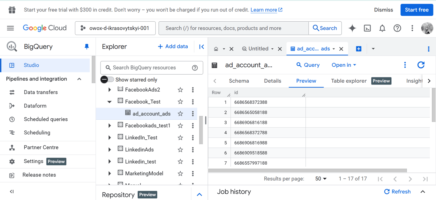This screenshot has width=436, height=200.
Task: Activate Cloud Shell terminal icon
Action: (x=367, y=28)
